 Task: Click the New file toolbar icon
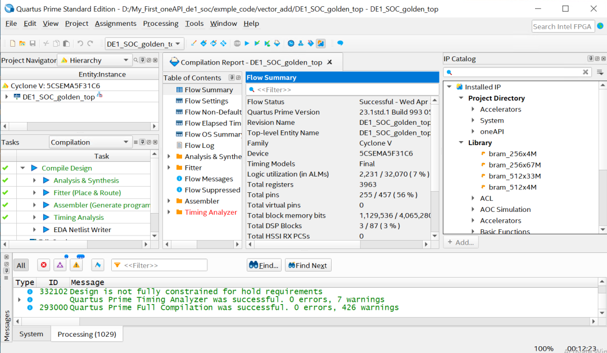(12, 43)
